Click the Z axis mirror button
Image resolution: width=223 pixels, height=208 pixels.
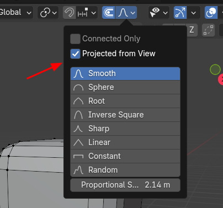click(x=192, y=30)
